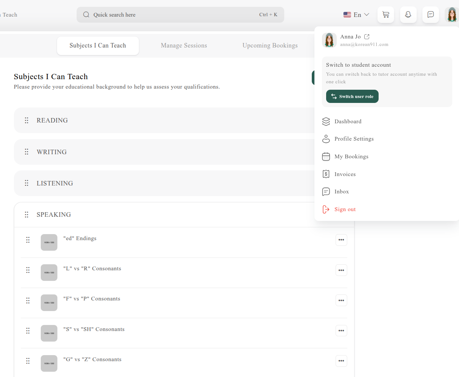The height and width of the screenshot is (377, 459).
Task: Click the user avatar in header
Action: pyautogui.click(x=452, y=15)
